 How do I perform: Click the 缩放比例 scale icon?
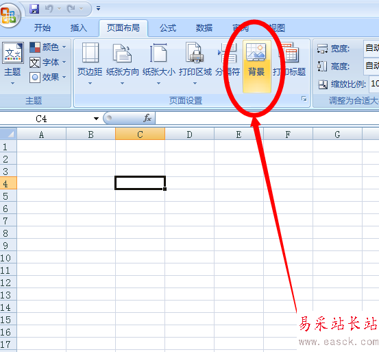click(x=323, y=84)
